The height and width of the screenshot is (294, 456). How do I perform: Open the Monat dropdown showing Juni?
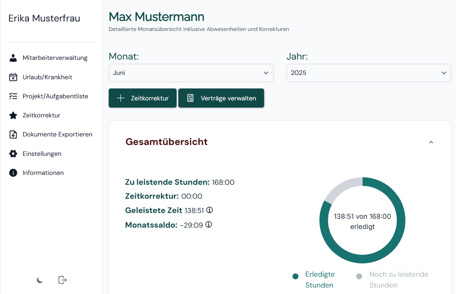191,73
